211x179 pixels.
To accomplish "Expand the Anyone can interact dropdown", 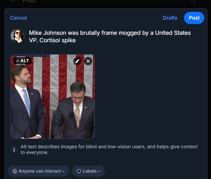I will 38,171.
